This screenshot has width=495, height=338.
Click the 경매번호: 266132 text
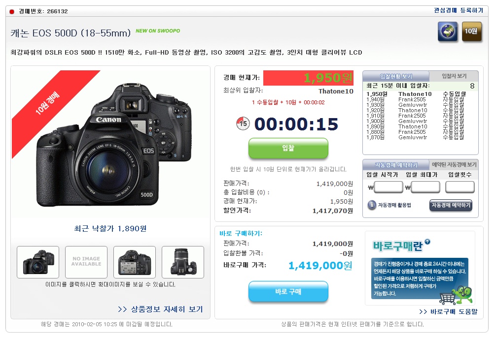[x=43, y=11]
